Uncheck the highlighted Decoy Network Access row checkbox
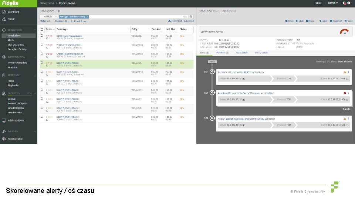Viewport: 355px width, 200px height. click(x=42, y=63)
